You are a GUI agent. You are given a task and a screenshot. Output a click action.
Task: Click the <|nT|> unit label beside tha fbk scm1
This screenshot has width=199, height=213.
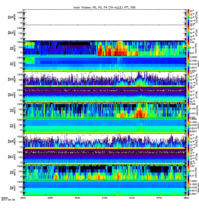pyautogui.click(x=198, y=64)
